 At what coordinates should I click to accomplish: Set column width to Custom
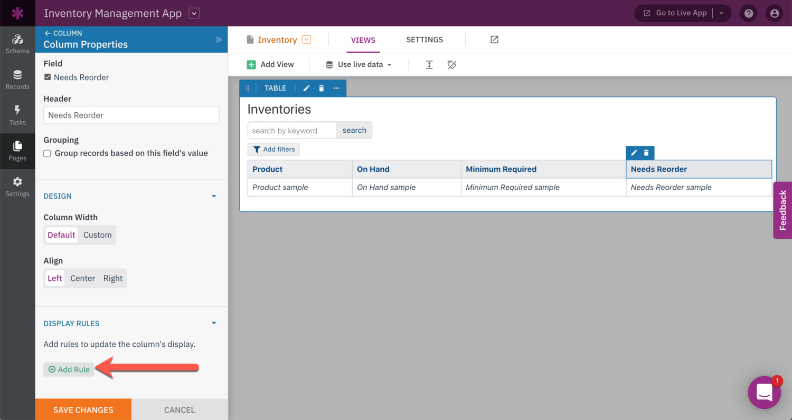pos(98,235)
